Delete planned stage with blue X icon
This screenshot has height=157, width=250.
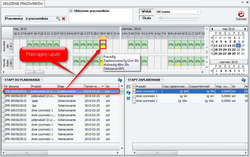(128, 98)
